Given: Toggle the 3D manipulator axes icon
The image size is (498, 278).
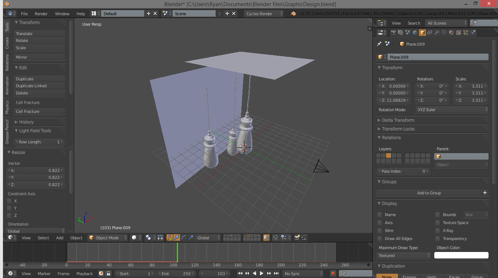Looking at the screenshot, I should 169,237.
